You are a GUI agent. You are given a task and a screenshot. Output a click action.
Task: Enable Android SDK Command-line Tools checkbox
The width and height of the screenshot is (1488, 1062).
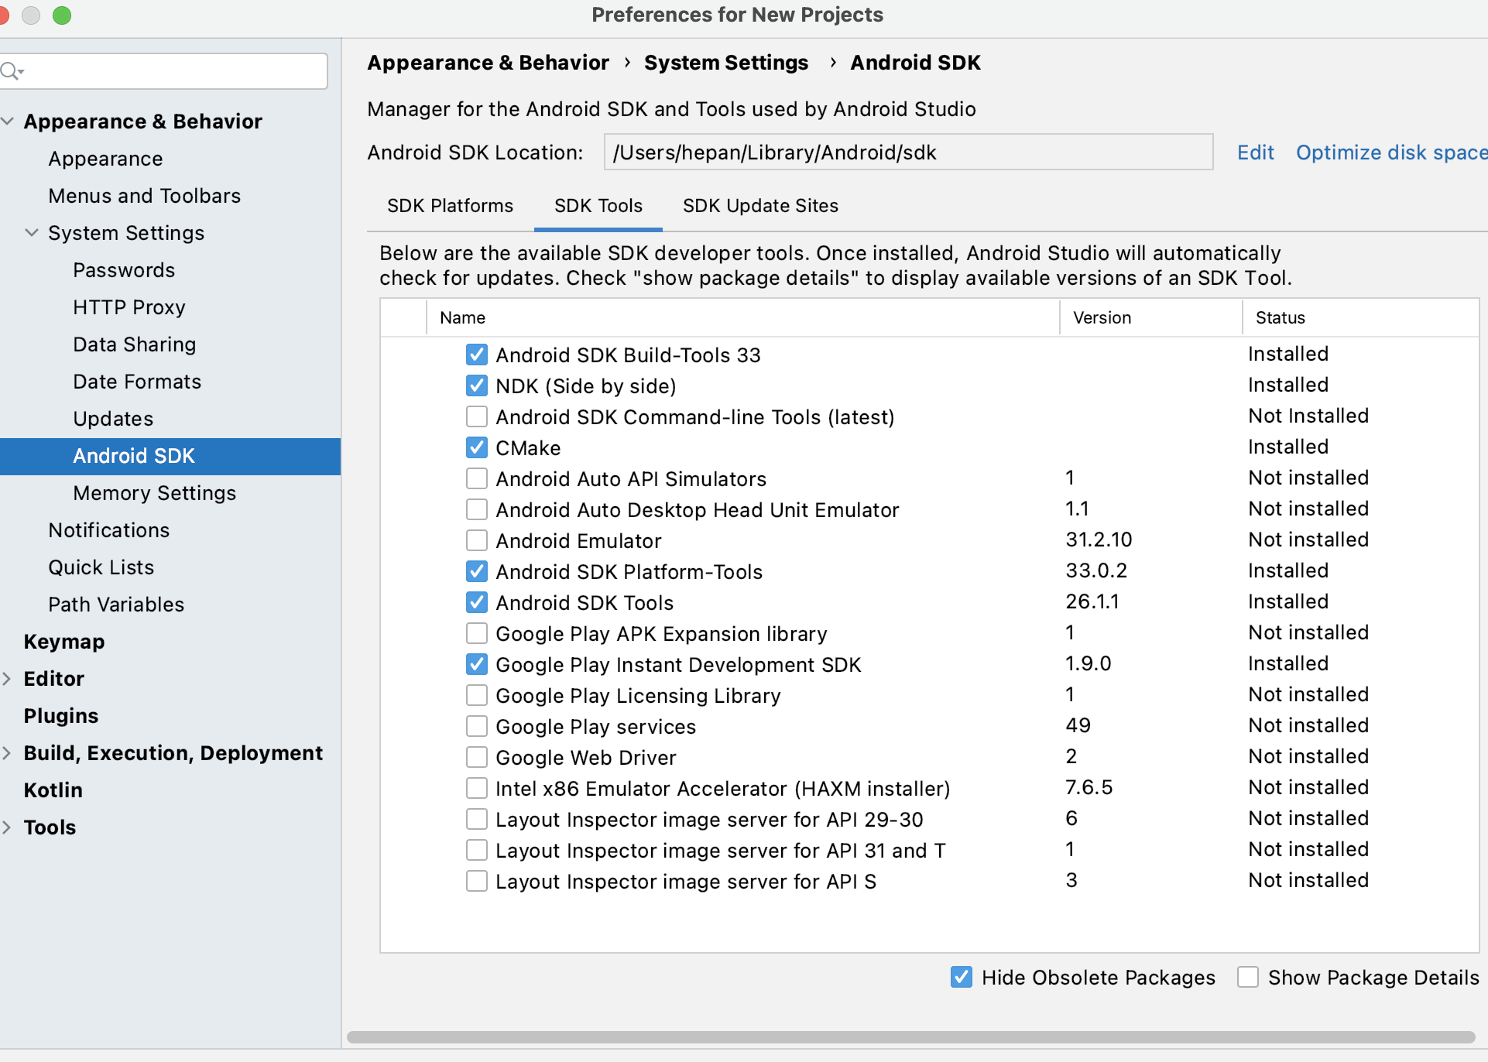(477, 416)
